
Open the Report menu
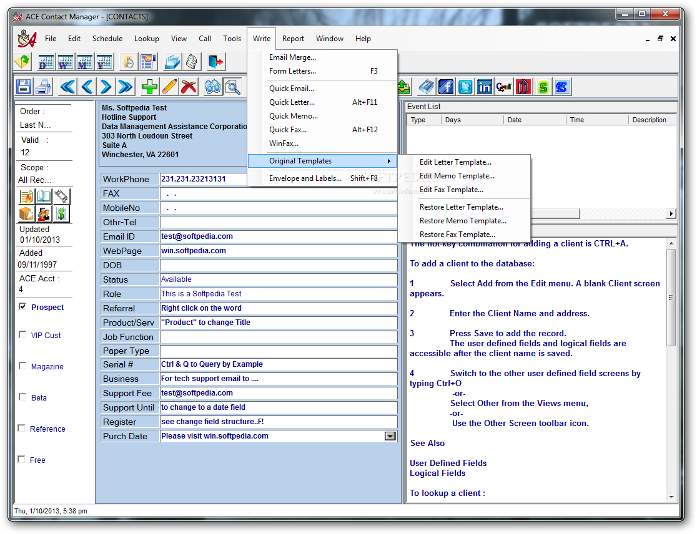293,39
